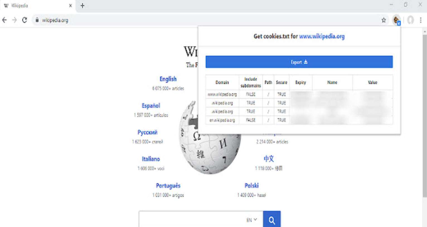
Task: Close the Wikipedia tab
Action: click(x=71, y=6)
